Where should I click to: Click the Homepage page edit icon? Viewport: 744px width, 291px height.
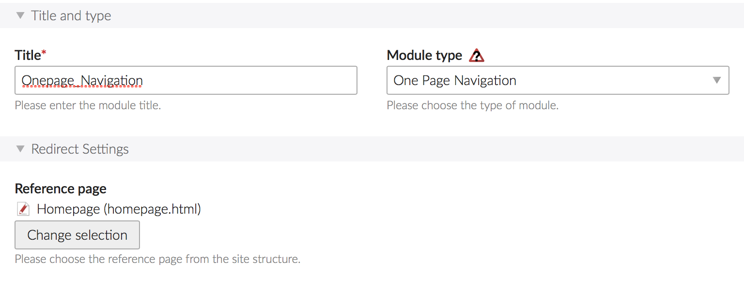(23, 209)
